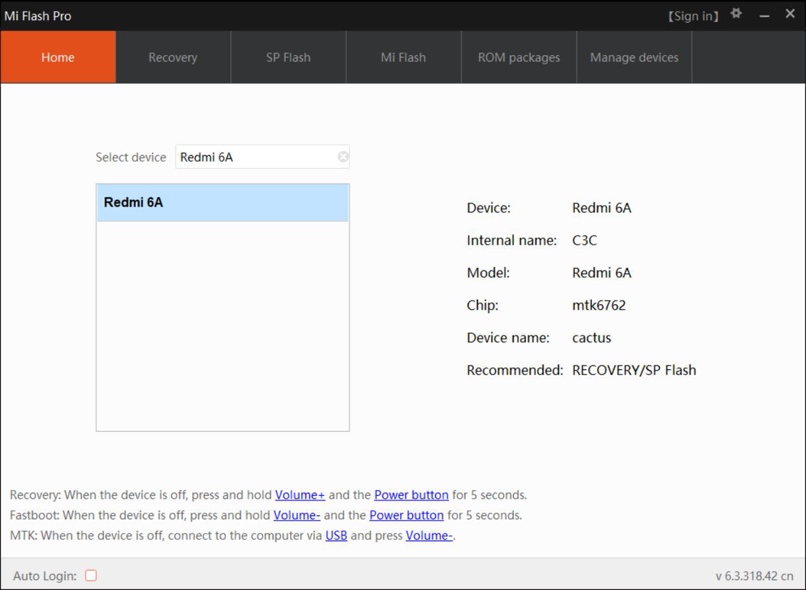
Task: Click Volume- link in MTK instructions
Action: [x=429, y=535]
